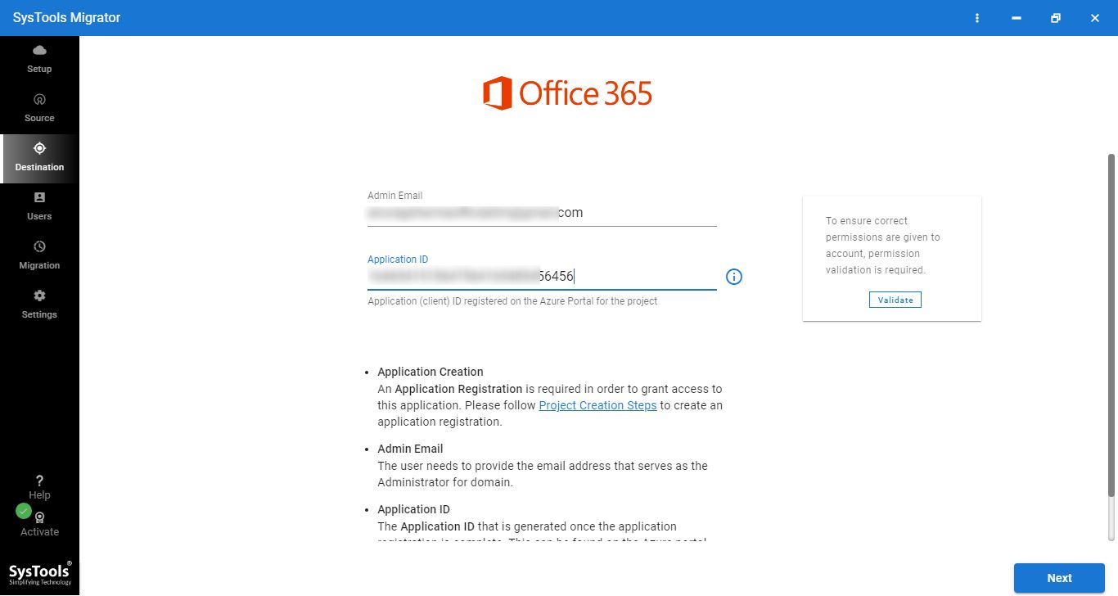
Task: Click the vertical scrollbar on the right
Action: click(1111, 323)
